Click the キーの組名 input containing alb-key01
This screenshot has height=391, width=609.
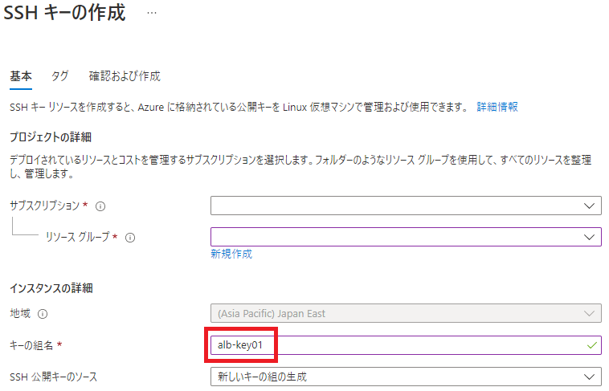click(x=406, y=345)
